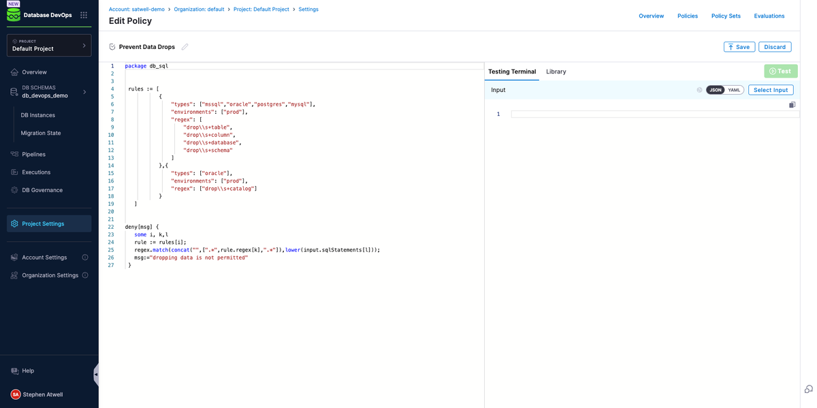Go to Project: Default Project breadcrumb

click(261, 10)
